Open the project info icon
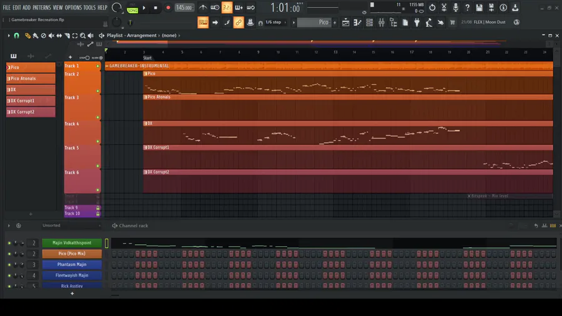 click(x=503, y=7)
